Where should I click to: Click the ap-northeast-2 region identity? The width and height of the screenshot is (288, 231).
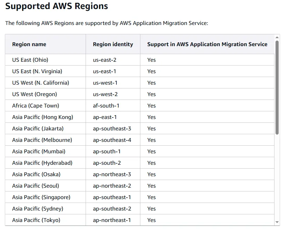point(112,186)
